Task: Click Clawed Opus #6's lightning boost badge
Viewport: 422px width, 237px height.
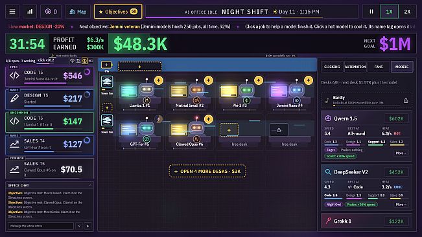Action: coord(208,119)
